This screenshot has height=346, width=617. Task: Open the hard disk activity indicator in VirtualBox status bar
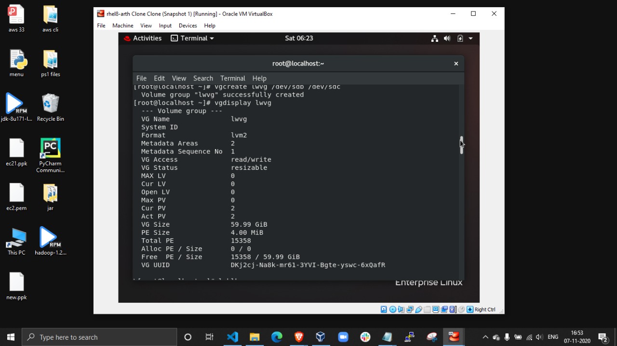tap(384, 309)
